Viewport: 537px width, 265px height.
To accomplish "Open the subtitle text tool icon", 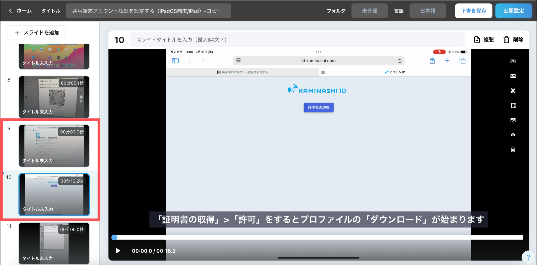I will pyautogui.click(x=513, y=76).
